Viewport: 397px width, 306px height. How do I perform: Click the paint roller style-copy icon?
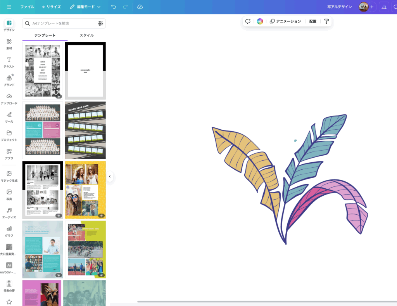click(x=326, y=21)
